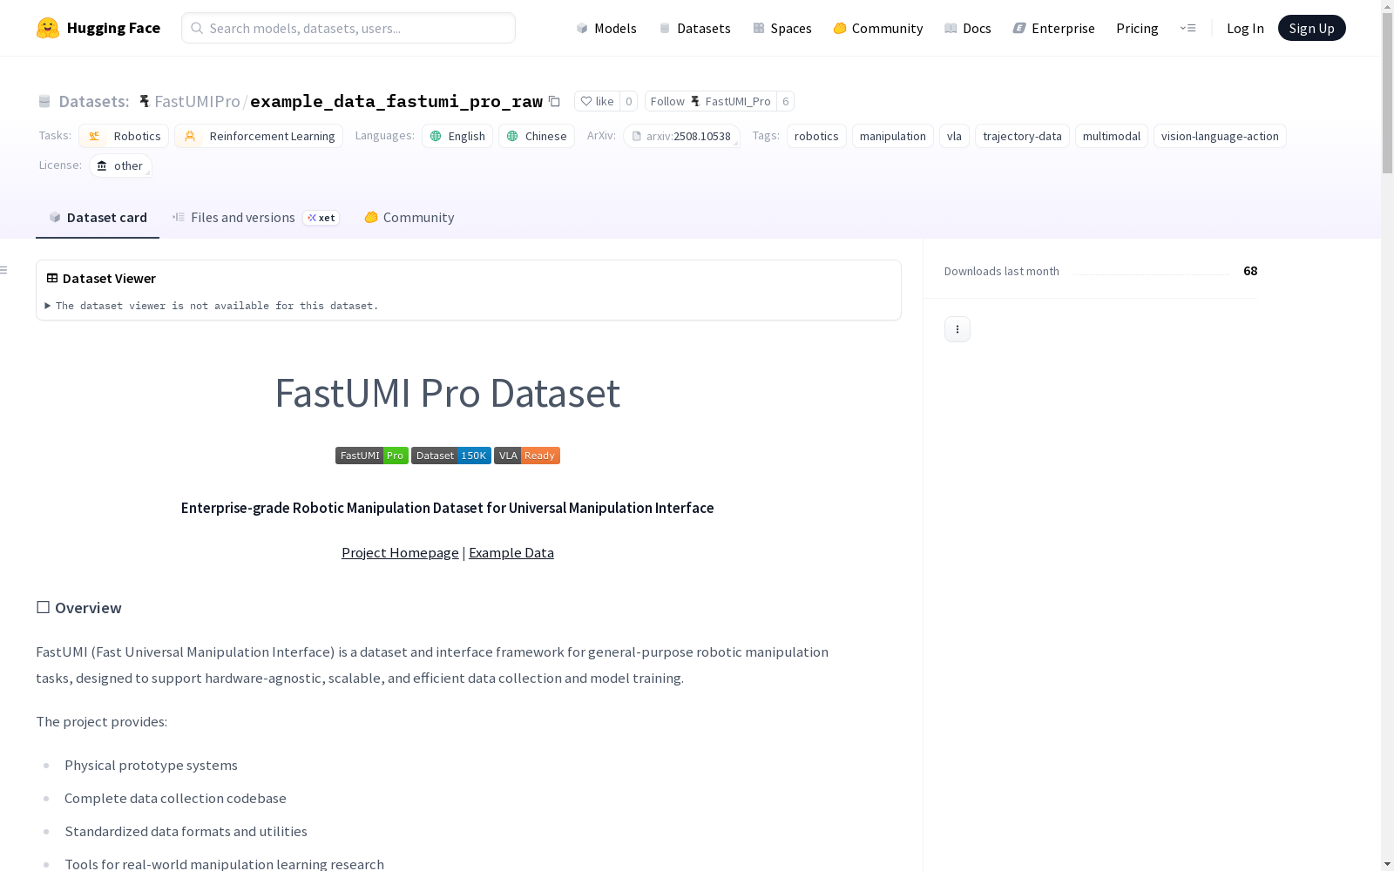Open the arxiv:2508.10538 tag
This screenshot has width=1394, height=871.
(681, 136)
